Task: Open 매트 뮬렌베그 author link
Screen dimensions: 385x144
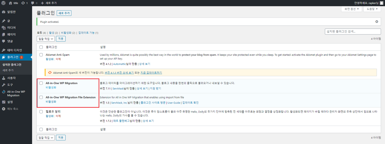Action: 121,121
